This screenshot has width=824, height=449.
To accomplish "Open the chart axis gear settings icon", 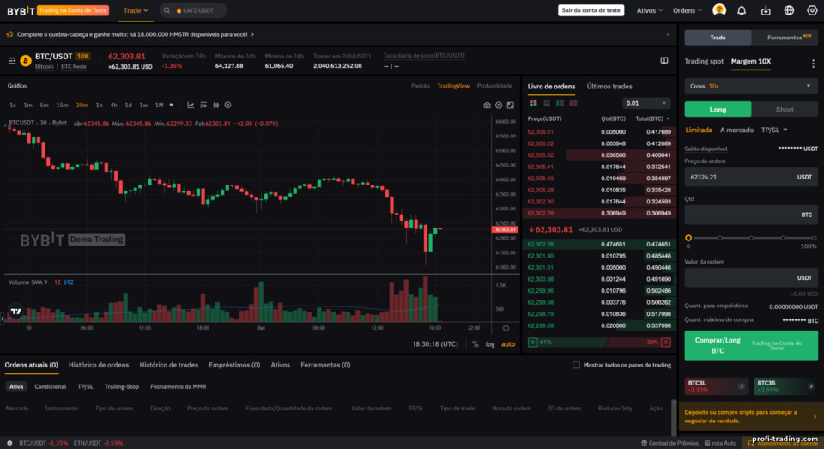I will click(506, 328).
